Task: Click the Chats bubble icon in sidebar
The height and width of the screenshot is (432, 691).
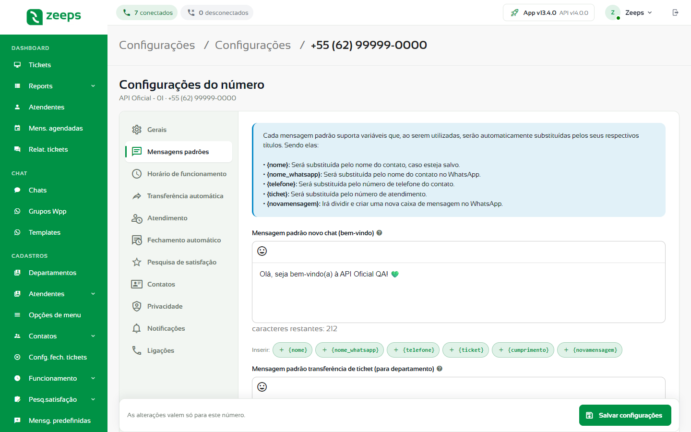Action: click(x=17, y=190)
